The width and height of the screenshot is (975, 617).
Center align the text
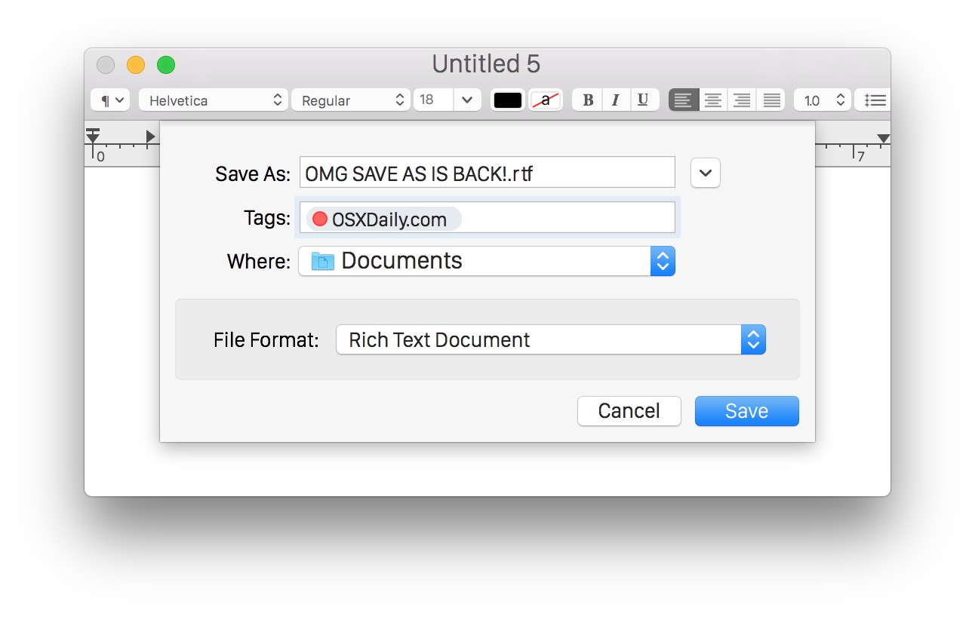pyautogui.click(x=713, y=100)
